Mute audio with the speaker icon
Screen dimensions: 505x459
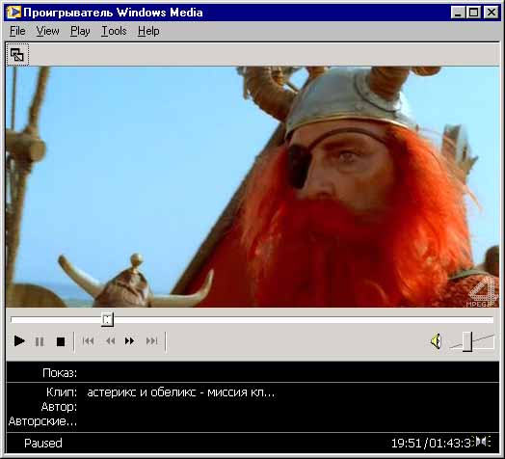(436, 341)
